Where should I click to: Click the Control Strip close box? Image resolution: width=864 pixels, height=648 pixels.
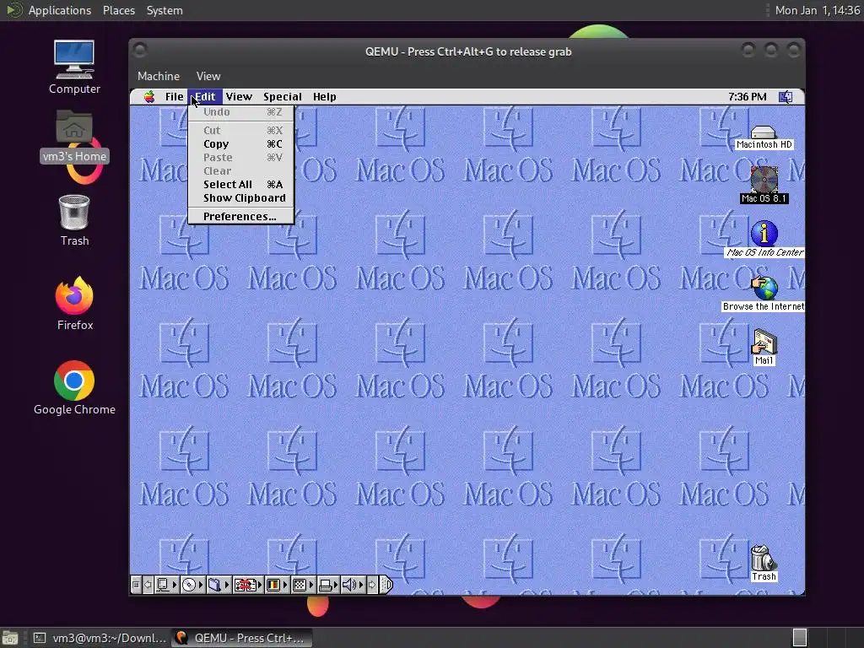[136, 585]
